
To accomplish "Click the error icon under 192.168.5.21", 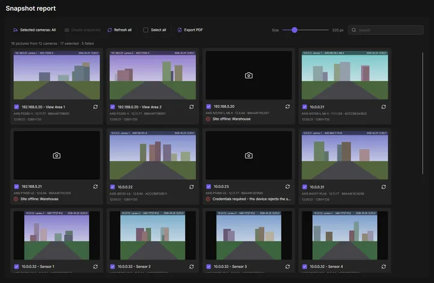I will (16, 199).
